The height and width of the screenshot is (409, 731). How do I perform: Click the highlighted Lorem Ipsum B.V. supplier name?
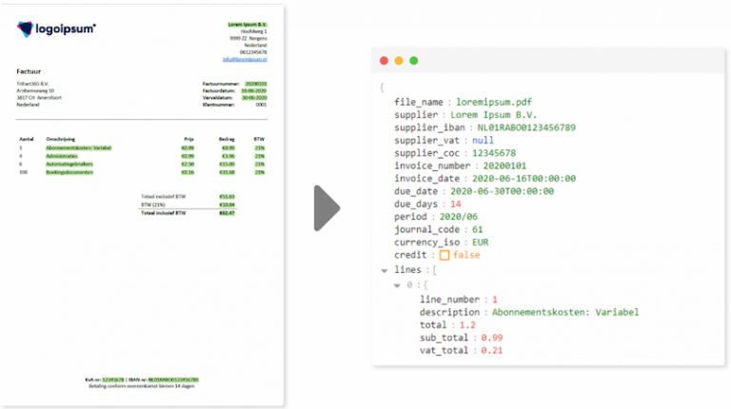pos(247,24)
